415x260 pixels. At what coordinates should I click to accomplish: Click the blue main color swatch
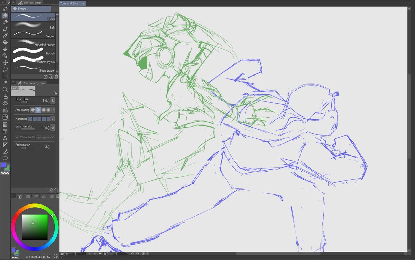(x=3, y=165)
